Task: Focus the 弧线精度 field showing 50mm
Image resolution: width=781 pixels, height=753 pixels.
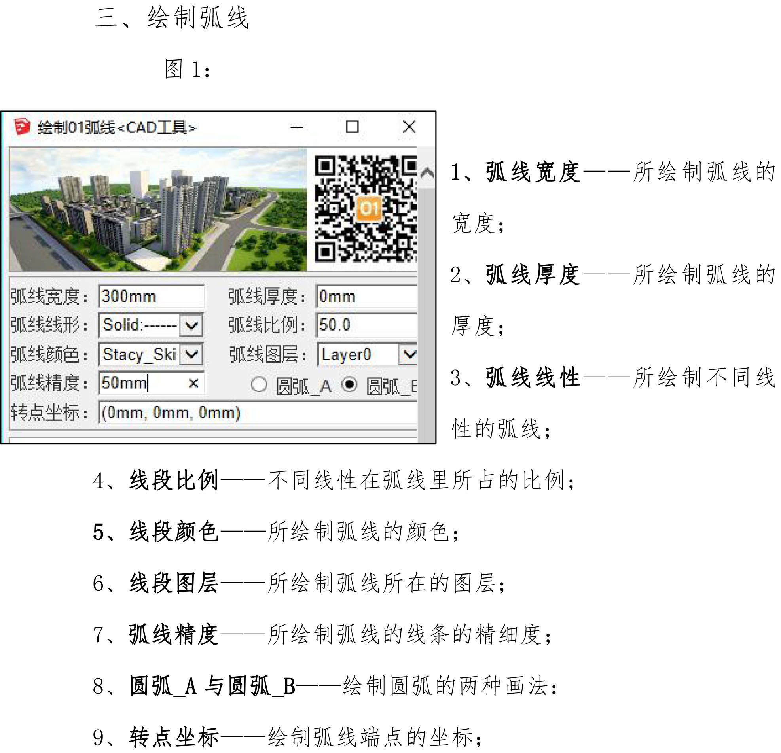Action: [152, 383]
